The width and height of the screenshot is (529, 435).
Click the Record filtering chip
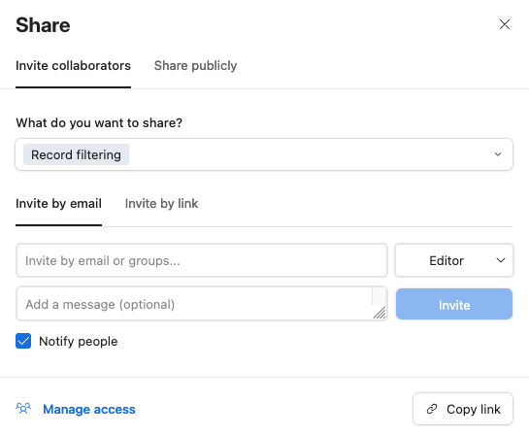(x=76, y=154)
